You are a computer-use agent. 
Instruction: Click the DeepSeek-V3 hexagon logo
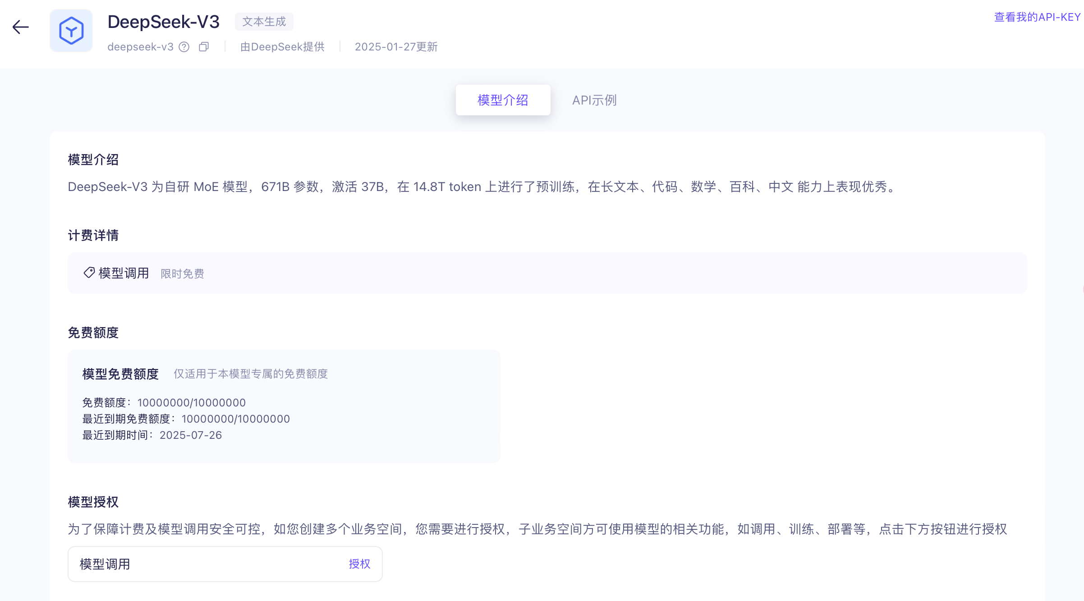tap(71, 31)
